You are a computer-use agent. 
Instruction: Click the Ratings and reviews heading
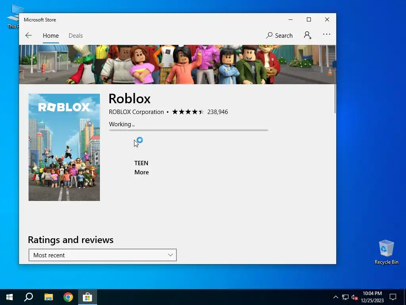71,239
